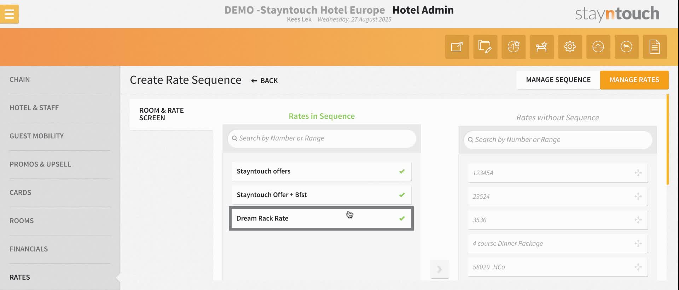The width and height of the screenshot is (679, 290).
Task: Click move handle icon on 23524 rate
Action: point(638,196)
